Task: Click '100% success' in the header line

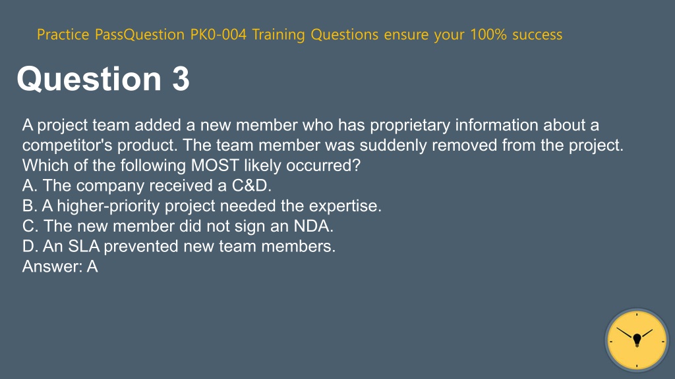Action: click(516, 34)
